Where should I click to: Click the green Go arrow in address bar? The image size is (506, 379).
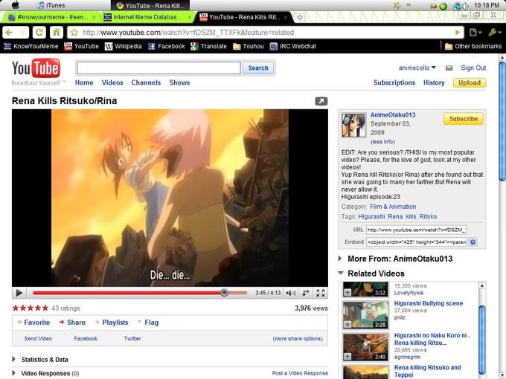click(458, 32)
